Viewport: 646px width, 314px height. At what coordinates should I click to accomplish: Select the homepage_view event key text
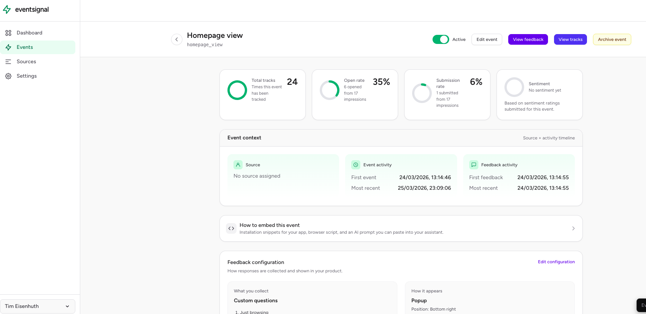[x=205, y=45]
